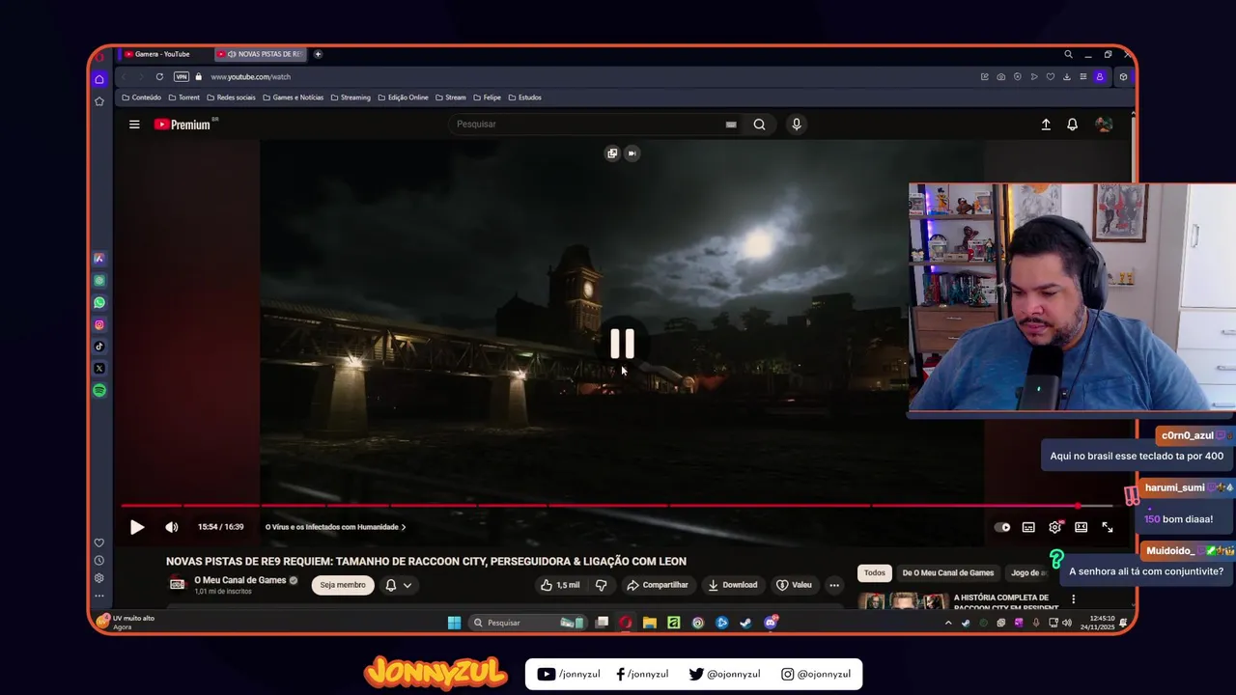Open X (Twitter) from the Opera sidebar

pyautogui.click(x=99, y=369)
